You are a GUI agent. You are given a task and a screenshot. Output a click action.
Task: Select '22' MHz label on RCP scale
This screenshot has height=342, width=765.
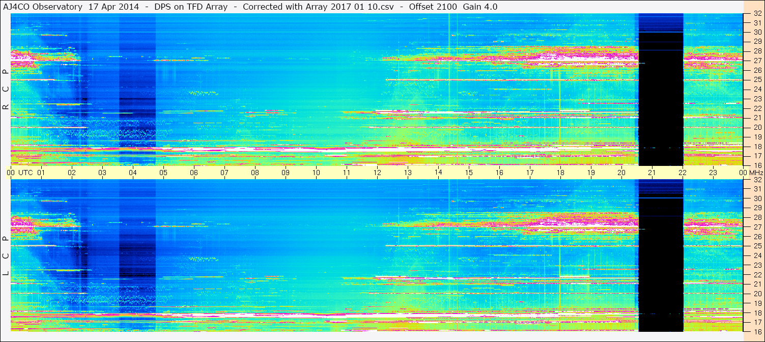click(757, 108)
